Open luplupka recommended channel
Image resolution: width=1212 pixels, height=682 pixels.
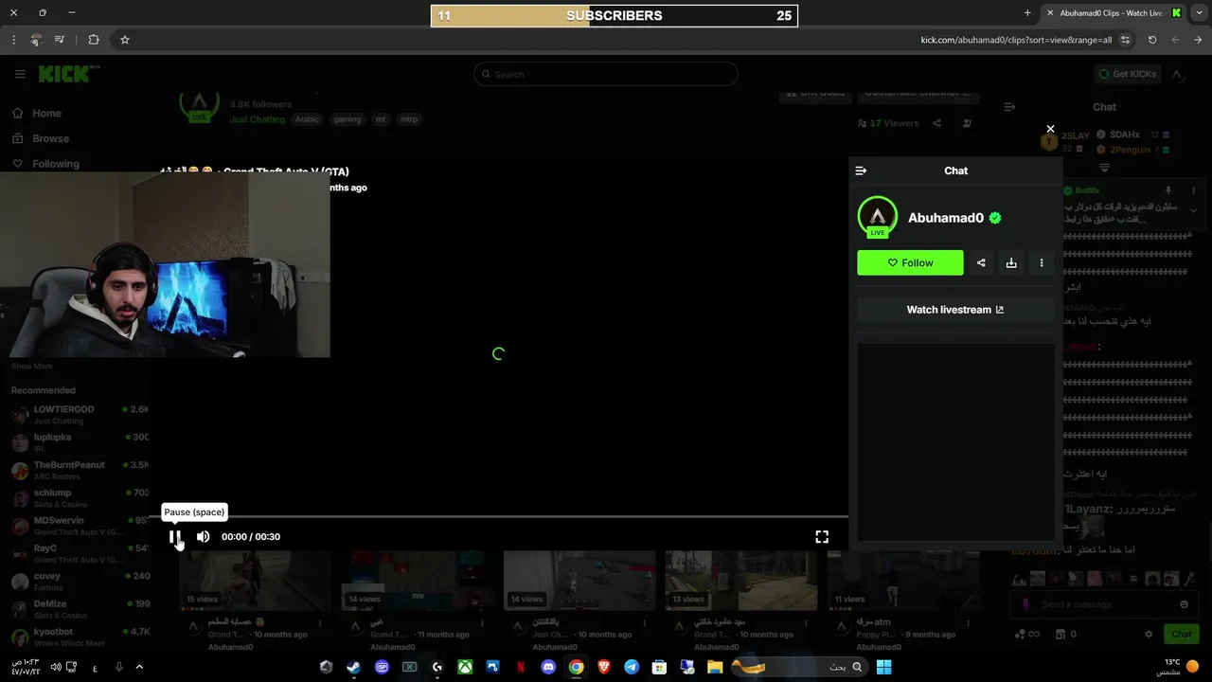tap(80, 442)
